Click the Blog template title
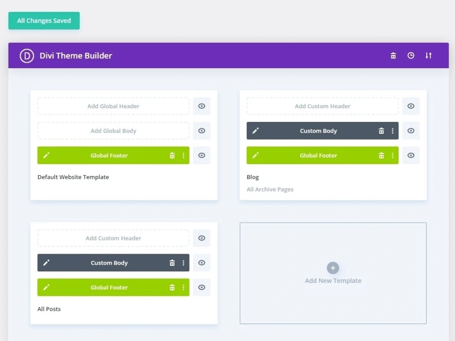This screenshot has width=455, height=341. coord(253,177)
